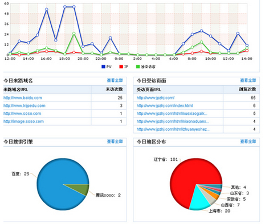Screen dimensions: 265x224
Task: Click the 其他: 4 pie label
Action: (x=238, y=187)
